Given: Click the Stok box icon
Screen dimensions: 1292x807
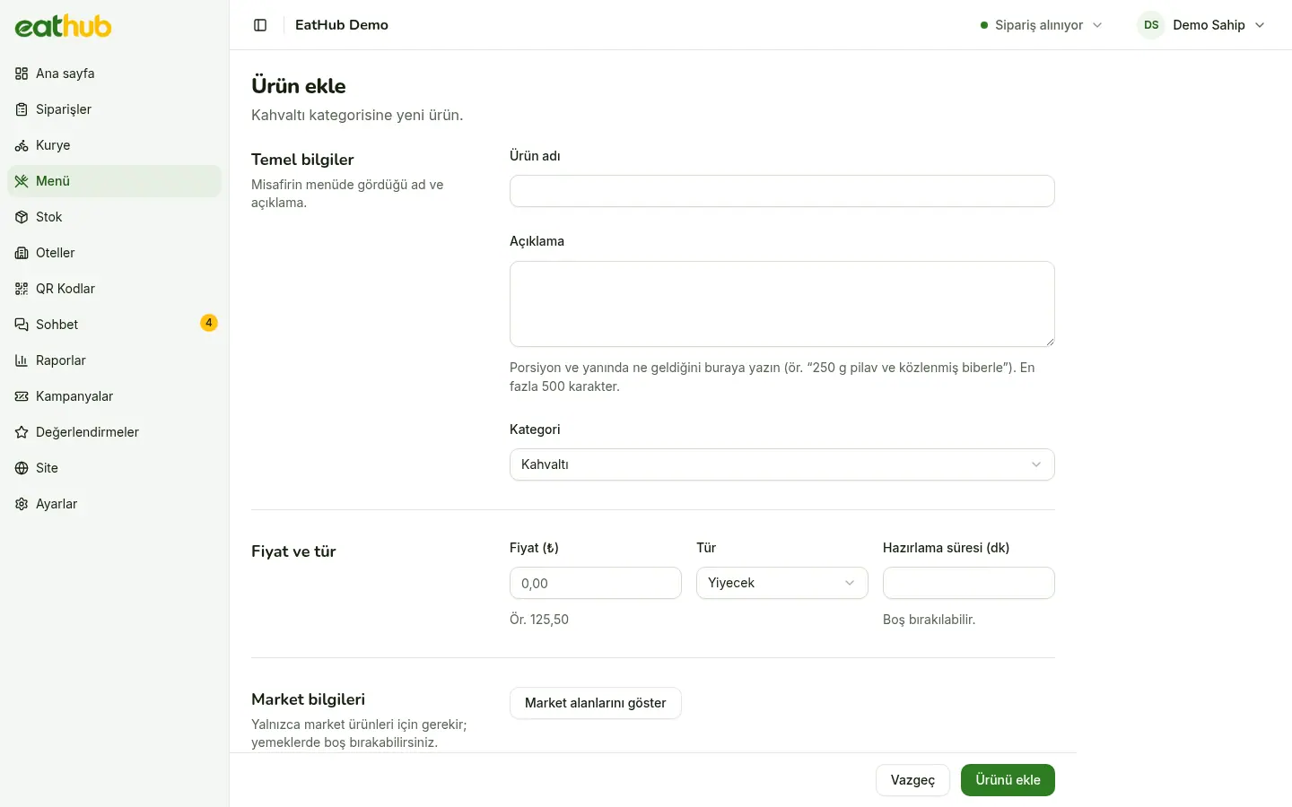Looking at the screenshot, I should (22, 217).
